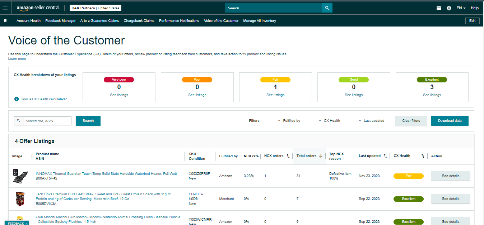Click the Excellent badge on Jack Links row
Image resolution: width=484 pixels, height=225 pixels.
point(409,199)
